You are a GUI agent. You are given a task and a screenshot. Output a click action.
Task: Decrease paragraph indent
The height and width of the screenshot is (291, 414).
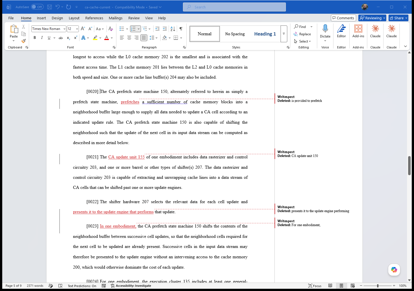pyautogui.click(x=157, y=29)
